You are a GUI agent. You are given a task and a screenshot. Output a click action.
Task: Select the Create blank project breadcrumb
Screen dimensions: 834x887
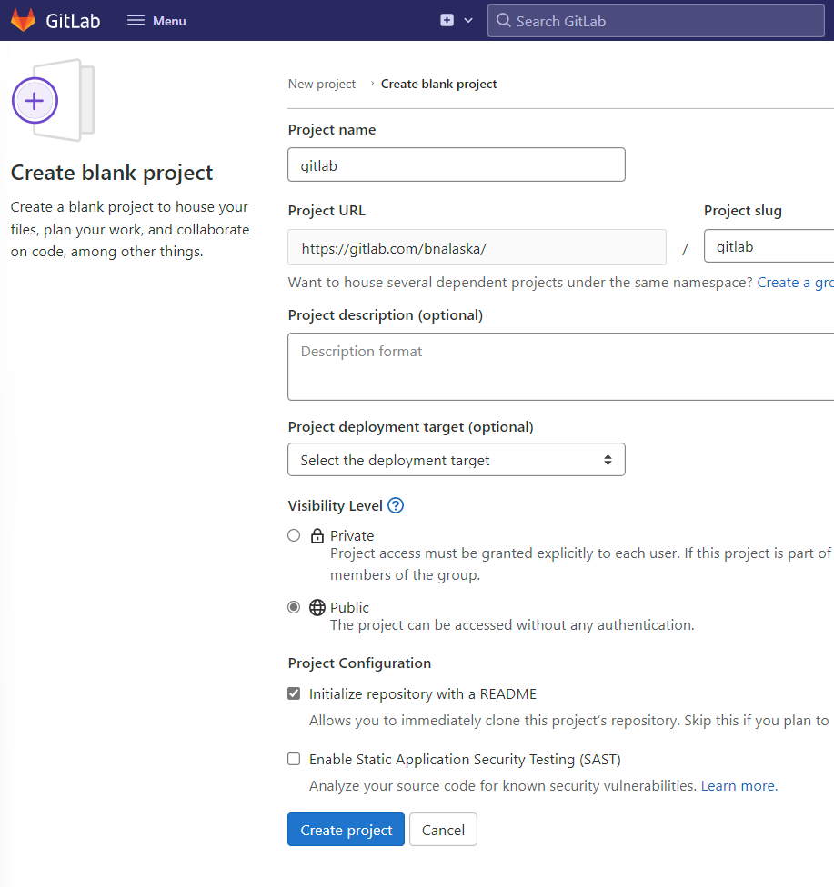(438, 84)
